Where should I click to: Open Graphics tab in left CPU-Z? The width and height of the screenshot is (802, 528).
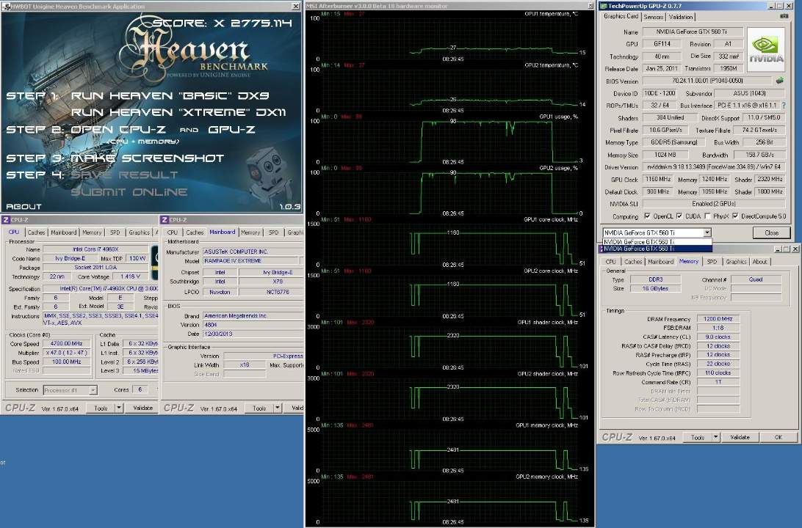pos(139,232)
